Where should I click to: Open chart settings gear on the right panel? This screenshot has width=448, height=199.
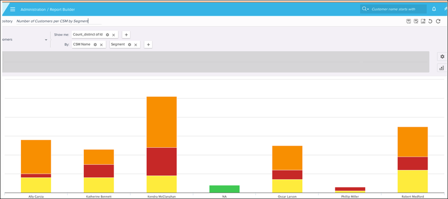(442, 57)
